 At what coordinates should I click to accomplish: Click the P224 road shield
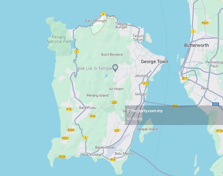[x=62, y=157]
